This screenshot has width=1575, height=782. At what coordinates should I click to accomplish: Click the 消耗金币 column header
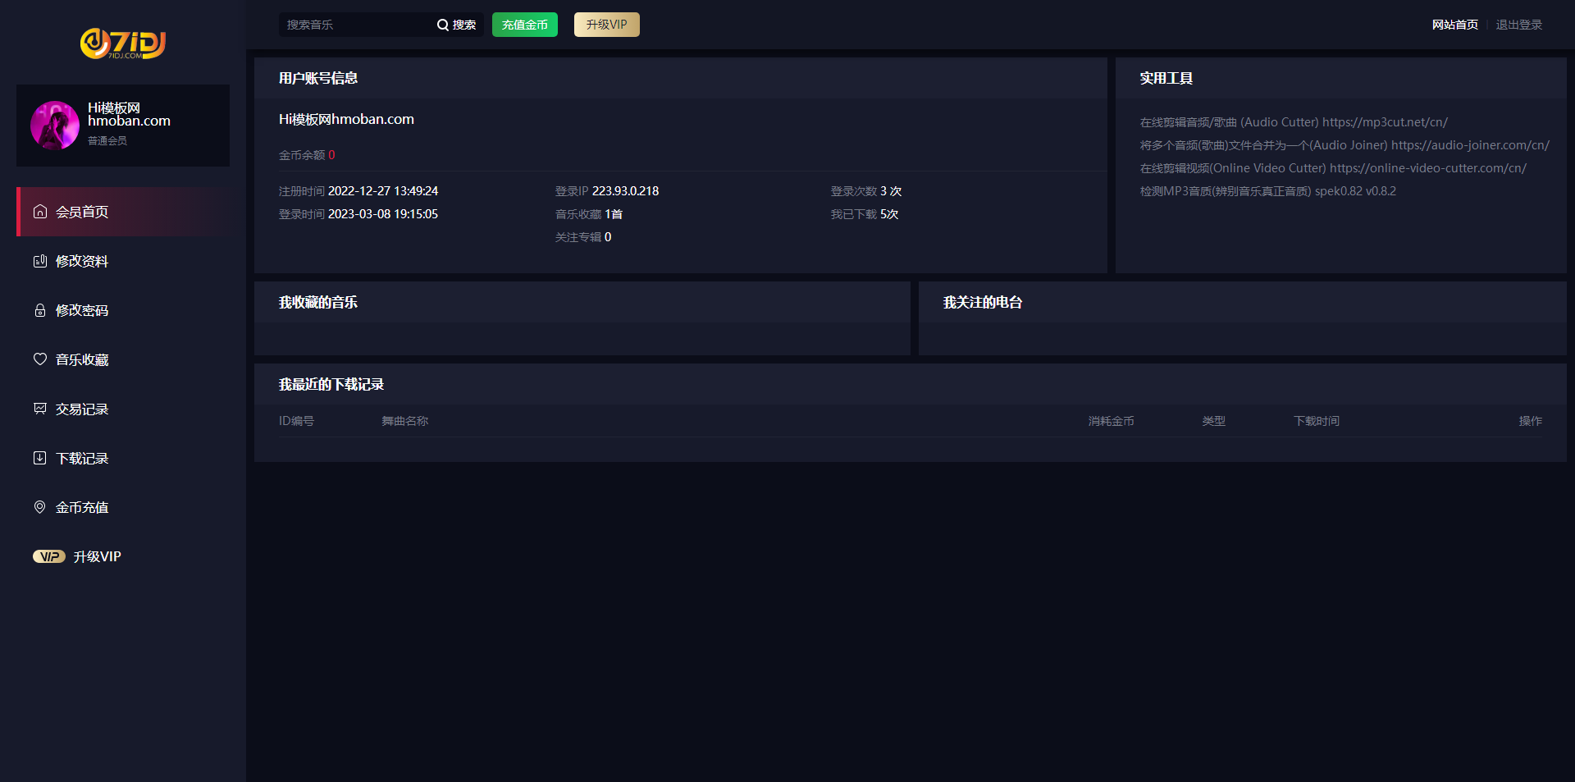1112,421
